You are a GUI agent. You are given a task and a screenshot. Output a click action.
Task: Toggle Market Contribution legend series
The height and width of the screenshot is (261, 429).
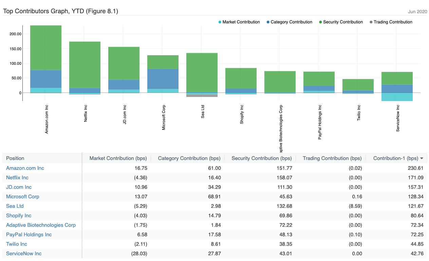(239, 22)
